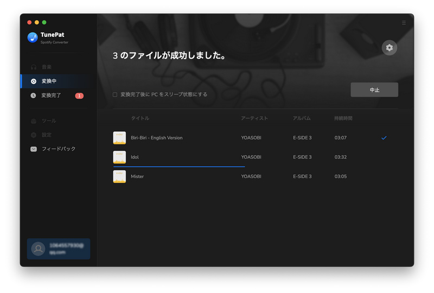Select the Mister track title
The width and height of the screenshot is (434, 293).
tap(137, 176)
